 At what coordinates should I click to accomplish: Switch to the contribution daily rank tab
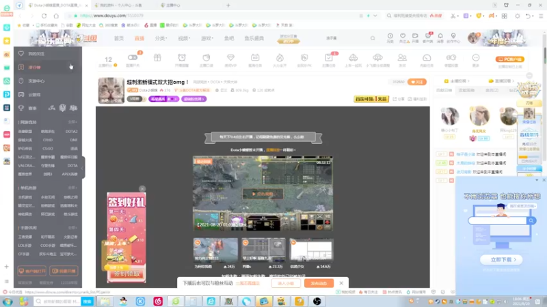444,90
